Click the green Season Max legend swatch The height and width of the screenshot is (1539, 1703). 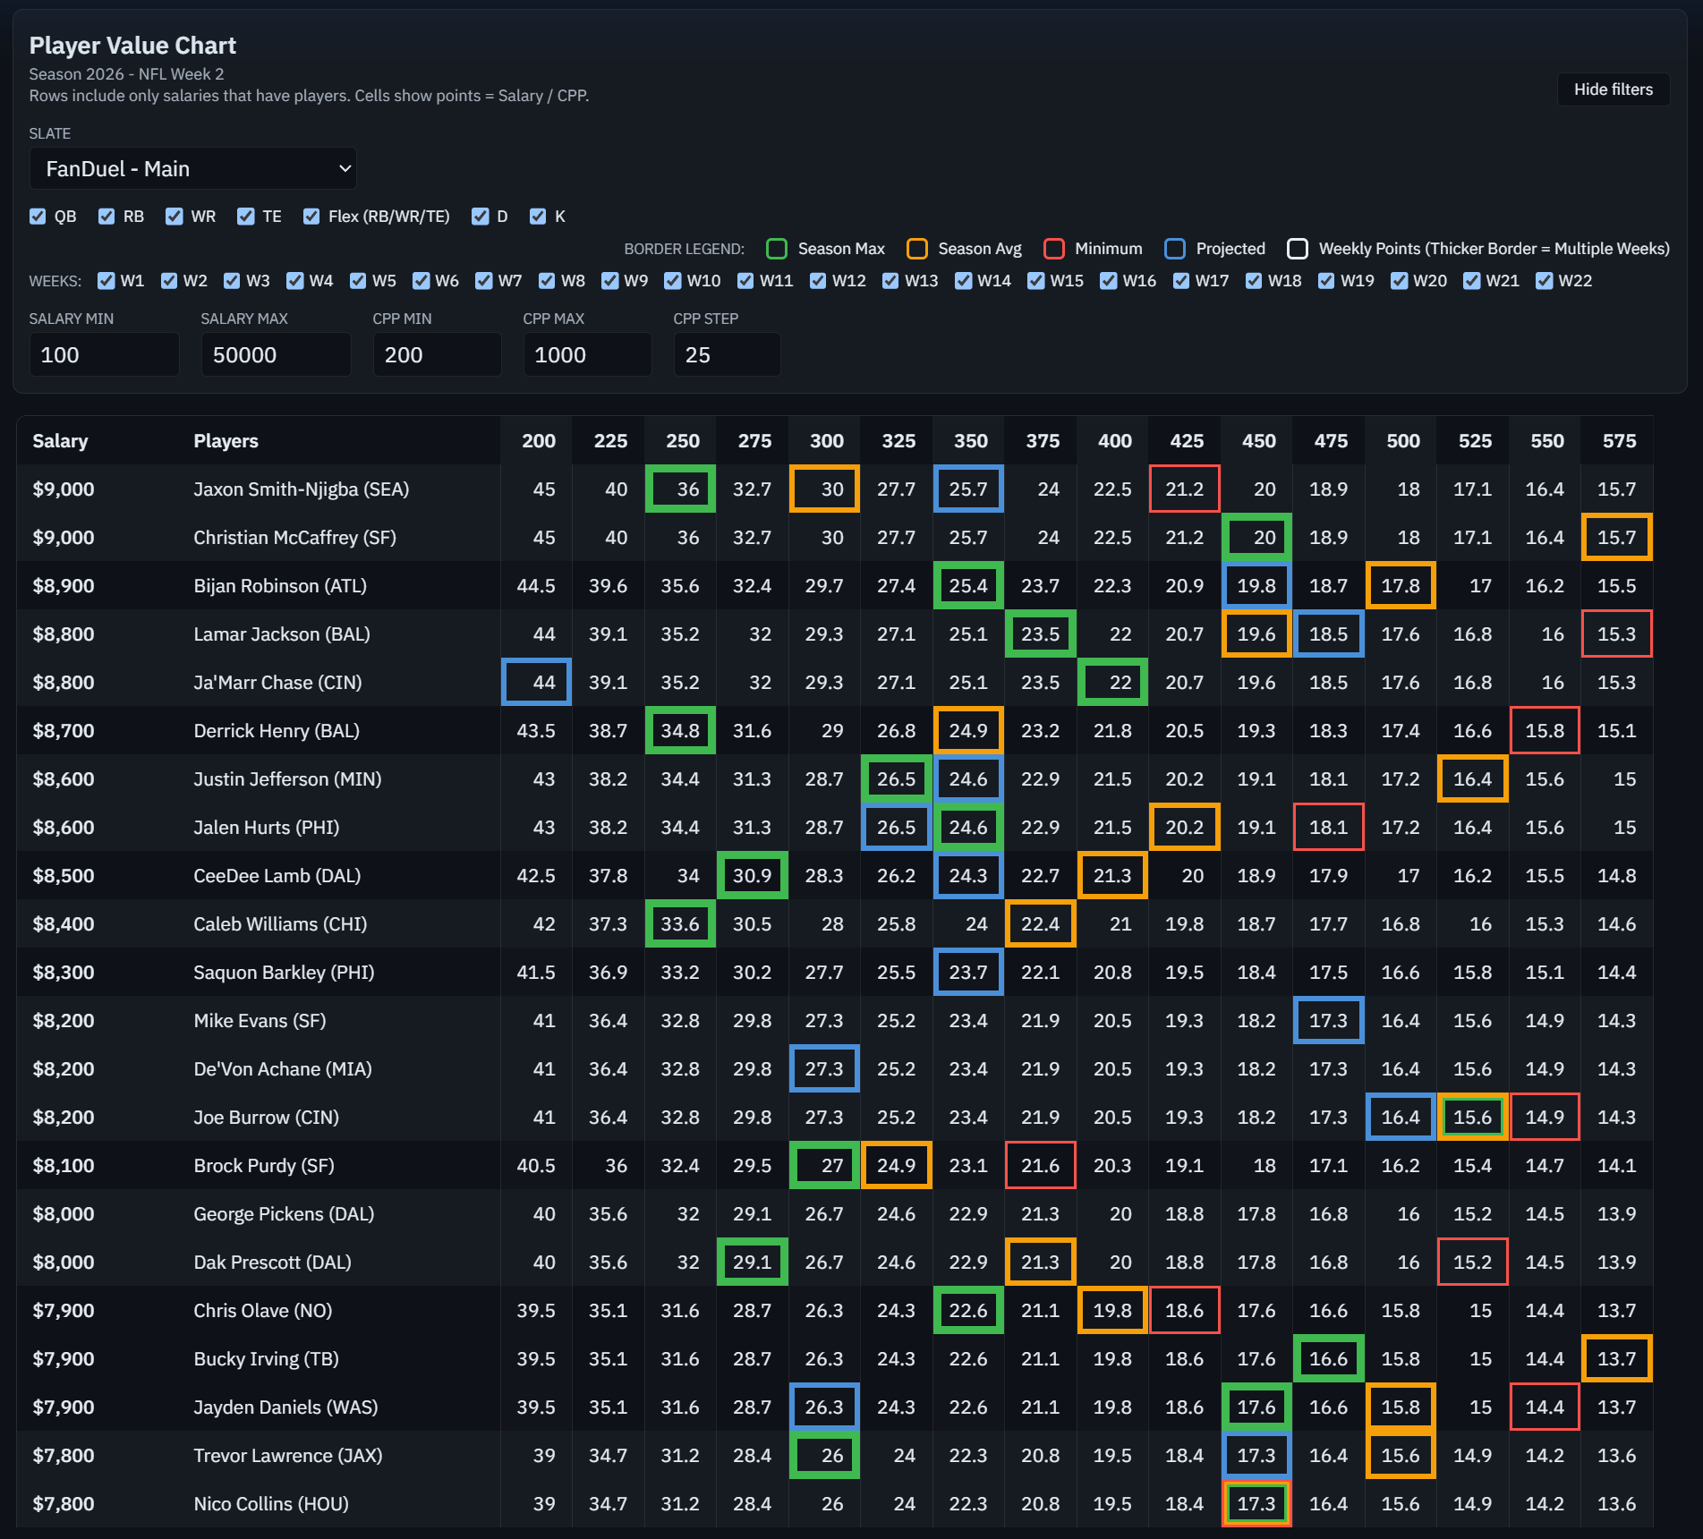[x=777, y=249]
